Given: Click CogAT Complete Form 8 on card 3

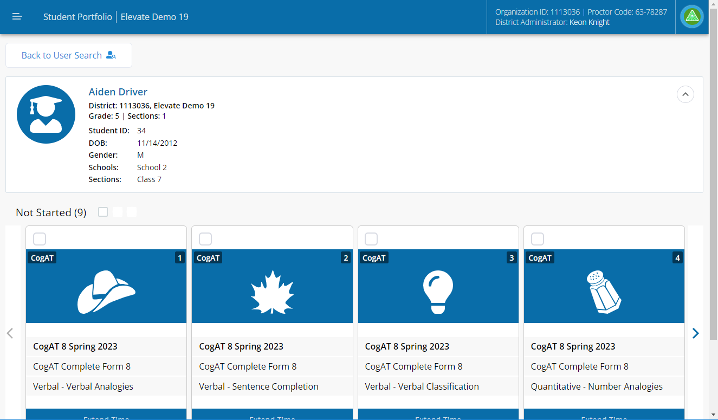Looking at the screenshot, I should coord(414,366).
